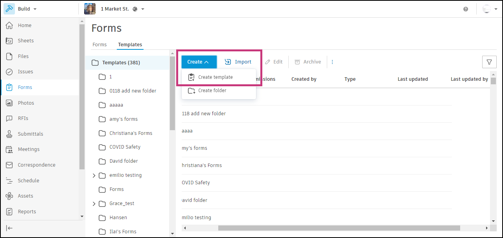The height and width of the screenshot is (238, 503).
Task: Click the blue Create button
Action: click(x=199, y=62)
